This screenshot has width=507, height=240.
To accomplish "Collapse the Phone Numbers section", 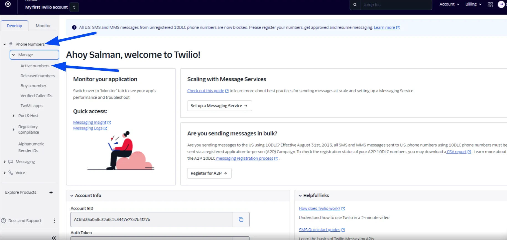I will click(4, 44).
